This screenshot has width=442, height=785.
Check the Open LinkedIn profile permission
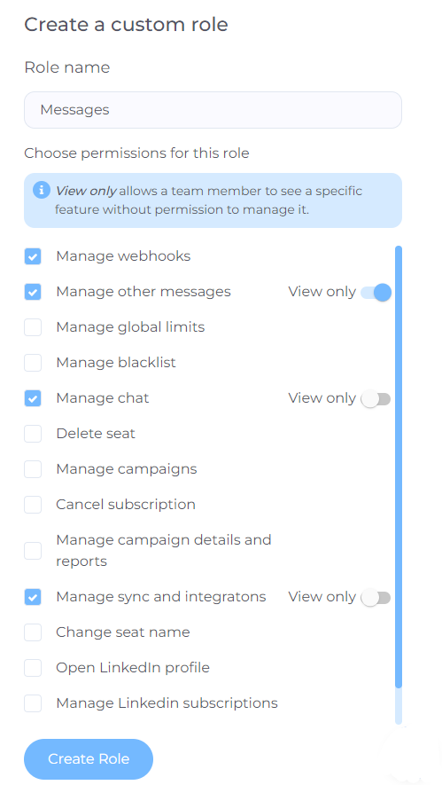click(33, 668)
